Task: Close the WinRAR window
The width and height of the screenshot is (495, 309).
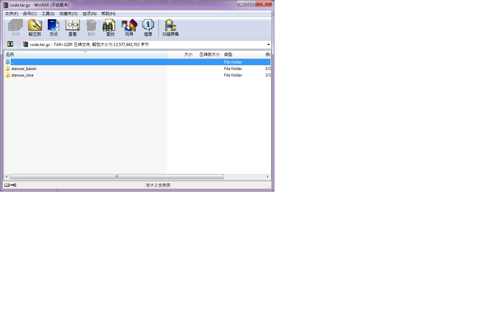Action: coord(264,4)
